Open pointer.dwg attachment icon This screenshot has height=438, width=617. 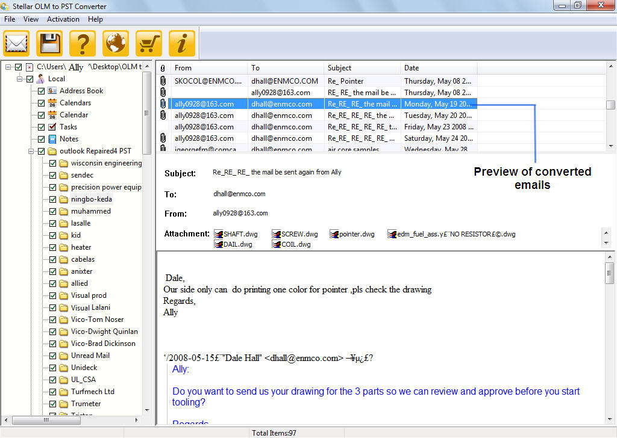pyautogui.click(x=334, y=234)
